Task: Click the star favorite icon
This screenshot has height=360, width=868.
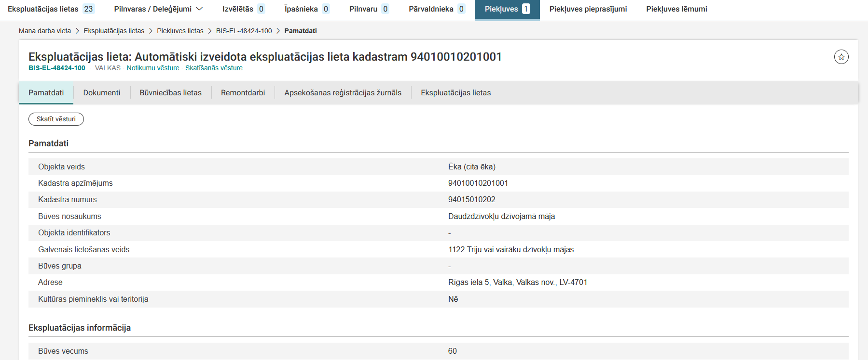Action: [841, 57]
